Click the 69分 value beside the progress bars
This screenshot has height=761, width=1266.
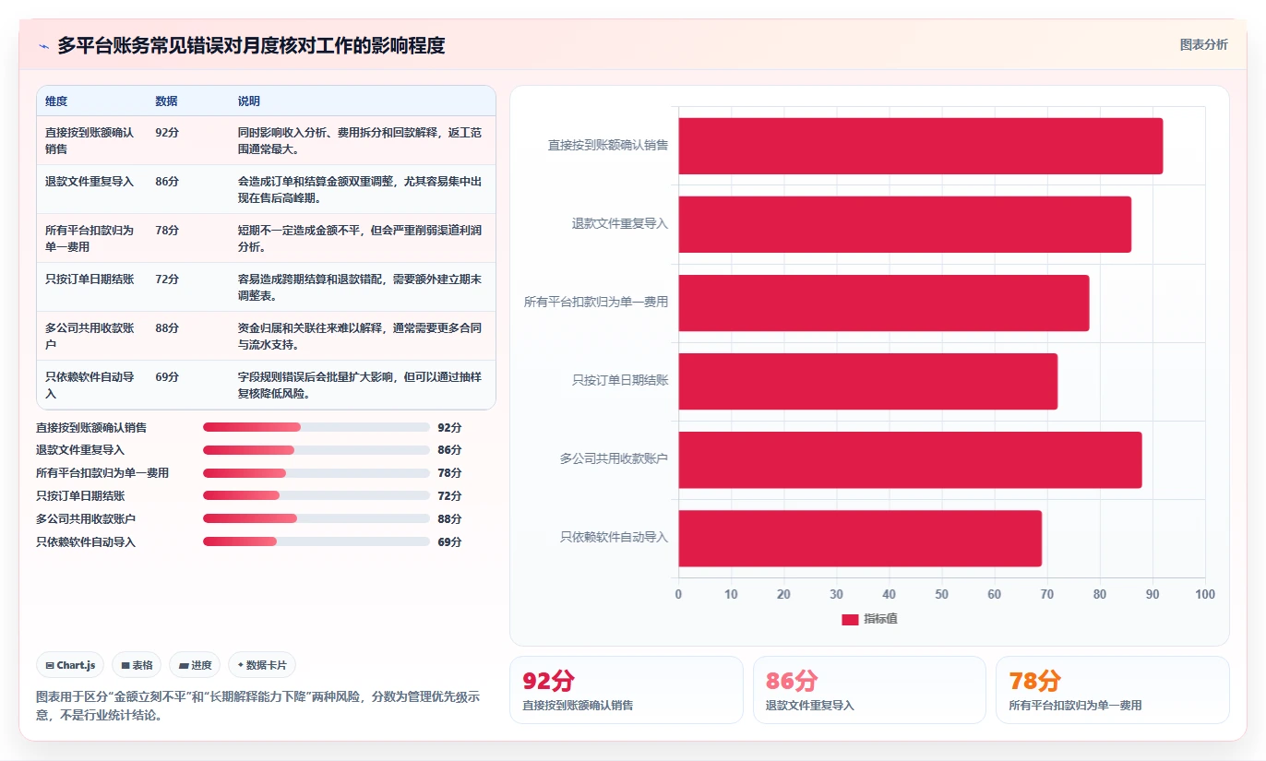(449, 542)
